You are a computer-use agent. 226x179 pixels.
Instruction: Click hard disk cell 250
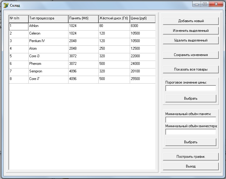pos(114,49)
